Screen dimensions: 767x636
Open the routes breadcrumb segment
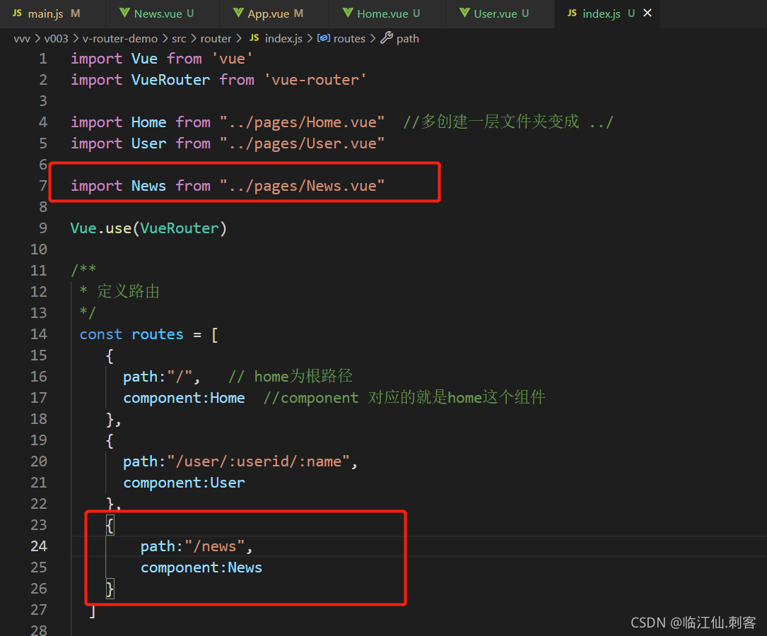349,39
